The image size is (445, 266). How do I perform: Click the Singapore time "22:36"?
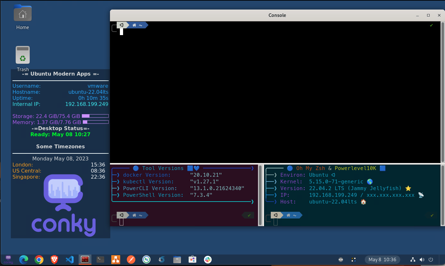click(x=98, y=177)
